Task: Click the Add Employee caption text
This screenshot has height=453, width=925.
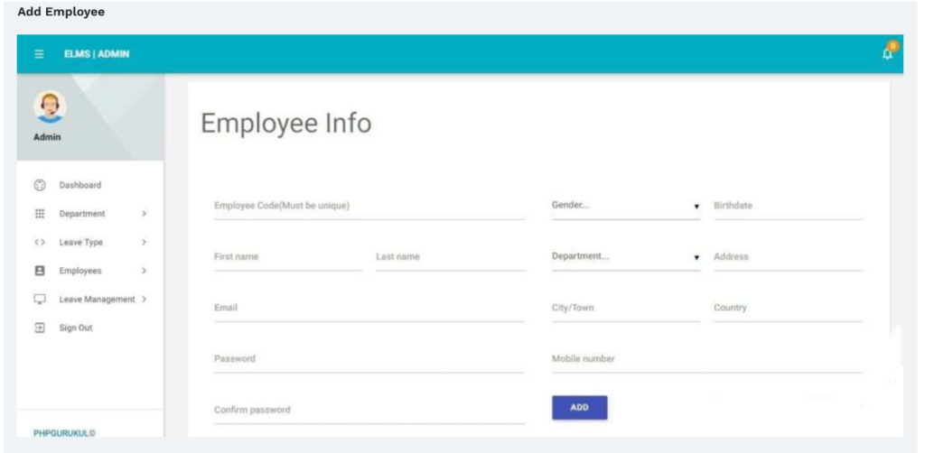Action: [61, 12]
